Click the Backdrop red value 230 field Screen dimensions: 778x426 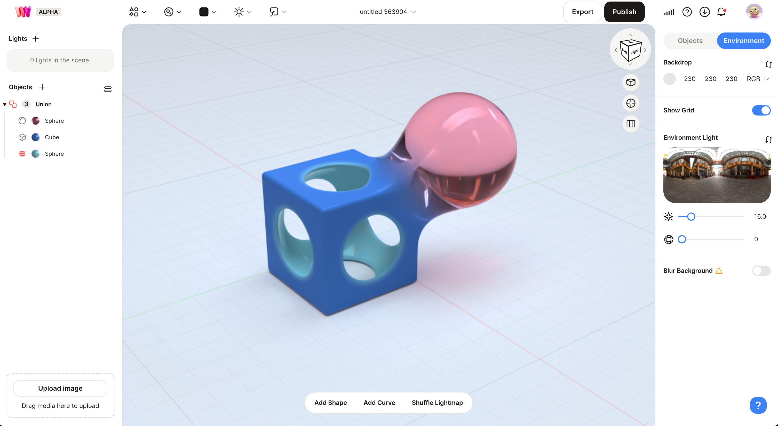689,79
